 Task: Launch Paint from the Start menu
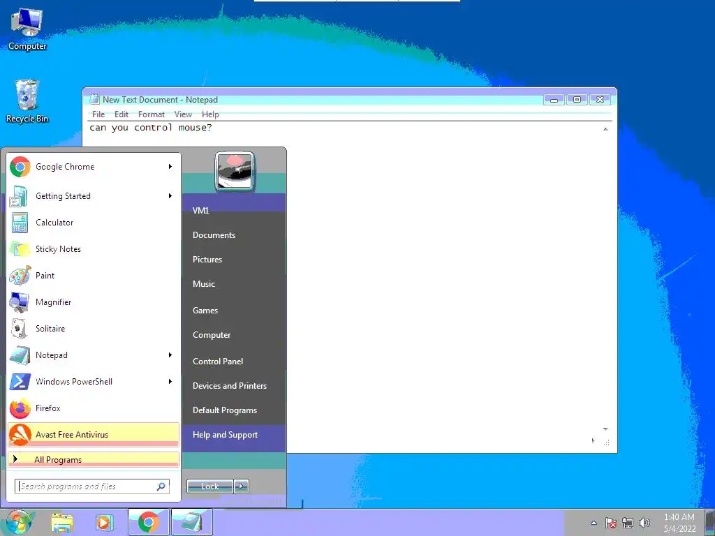click(94, 276)
